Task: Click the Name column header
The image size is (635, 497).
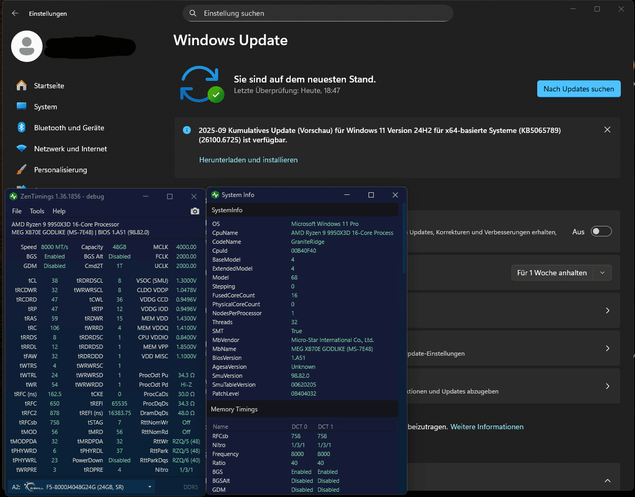Action: point(221,427)
